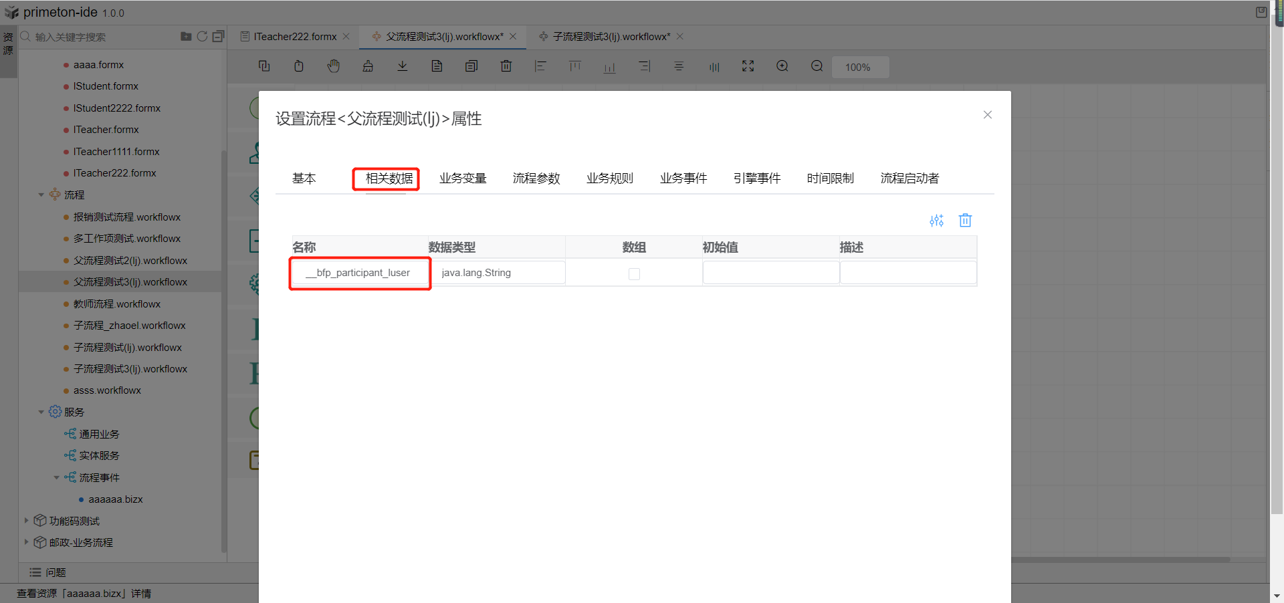
Task: Collapse the 流程 tree folder
Action: click(x=41, y=195)
